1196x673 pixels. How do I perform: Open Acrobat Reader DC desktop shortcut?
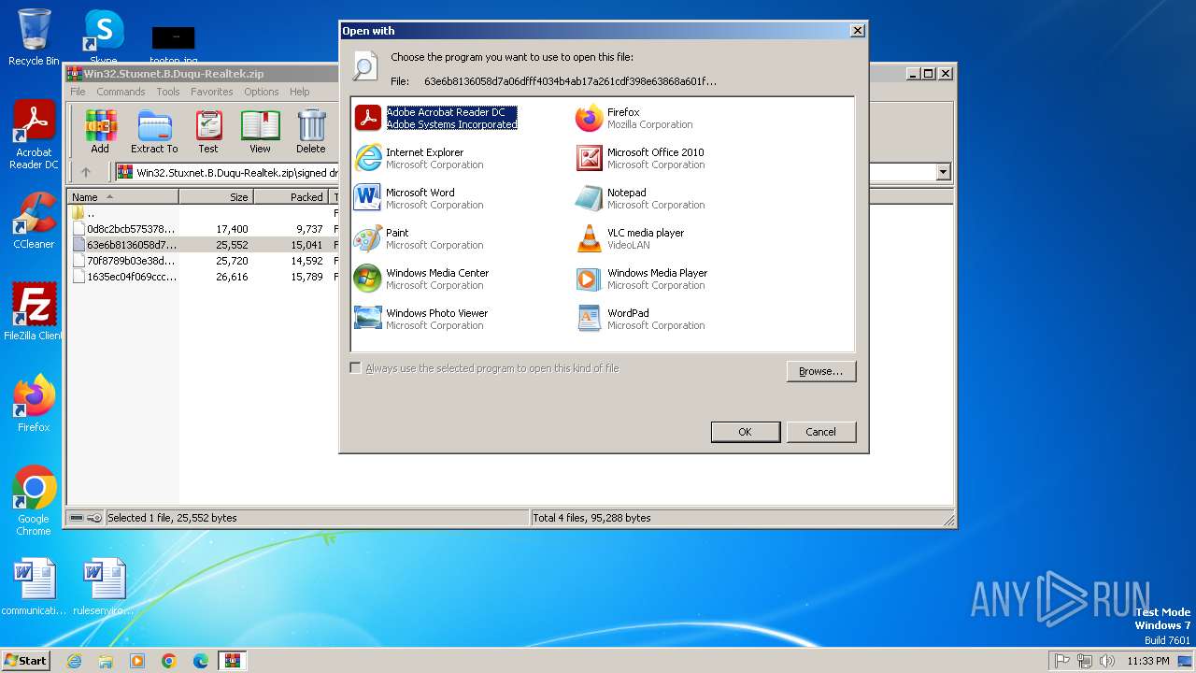(34, 136)
